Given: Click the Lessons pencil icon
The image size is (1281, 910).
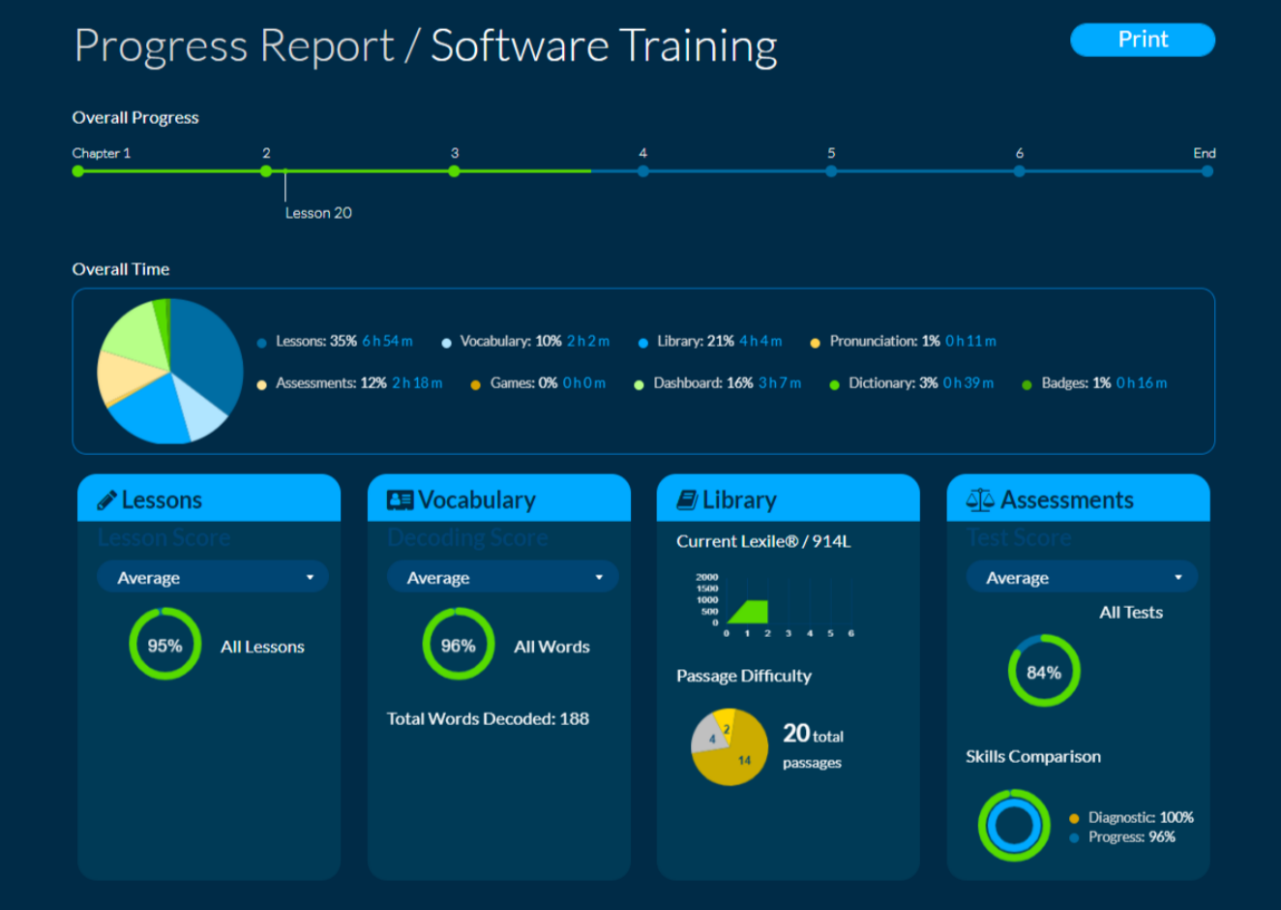Looking at the screenshot, I should click(x=106, y=500).
